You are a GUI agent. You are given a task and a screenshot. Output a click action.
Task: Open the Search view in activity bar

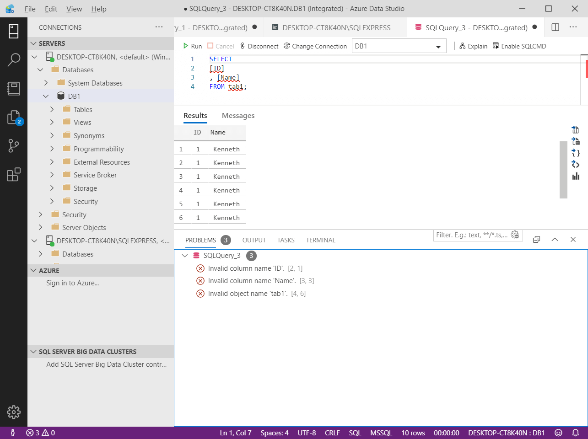14,59
